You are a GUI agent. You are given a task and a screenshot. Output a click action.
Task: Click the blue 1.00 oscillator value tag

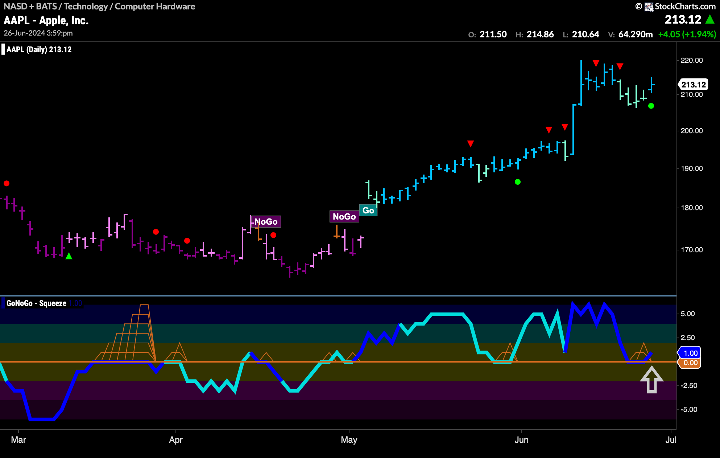click(689, 353)
